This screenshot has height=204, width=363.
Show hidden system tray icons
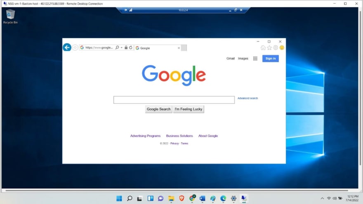(322, 199)
